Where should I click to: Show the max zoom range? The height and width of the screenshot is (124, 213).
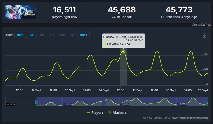pyautogui.click(x=83, y=35)
